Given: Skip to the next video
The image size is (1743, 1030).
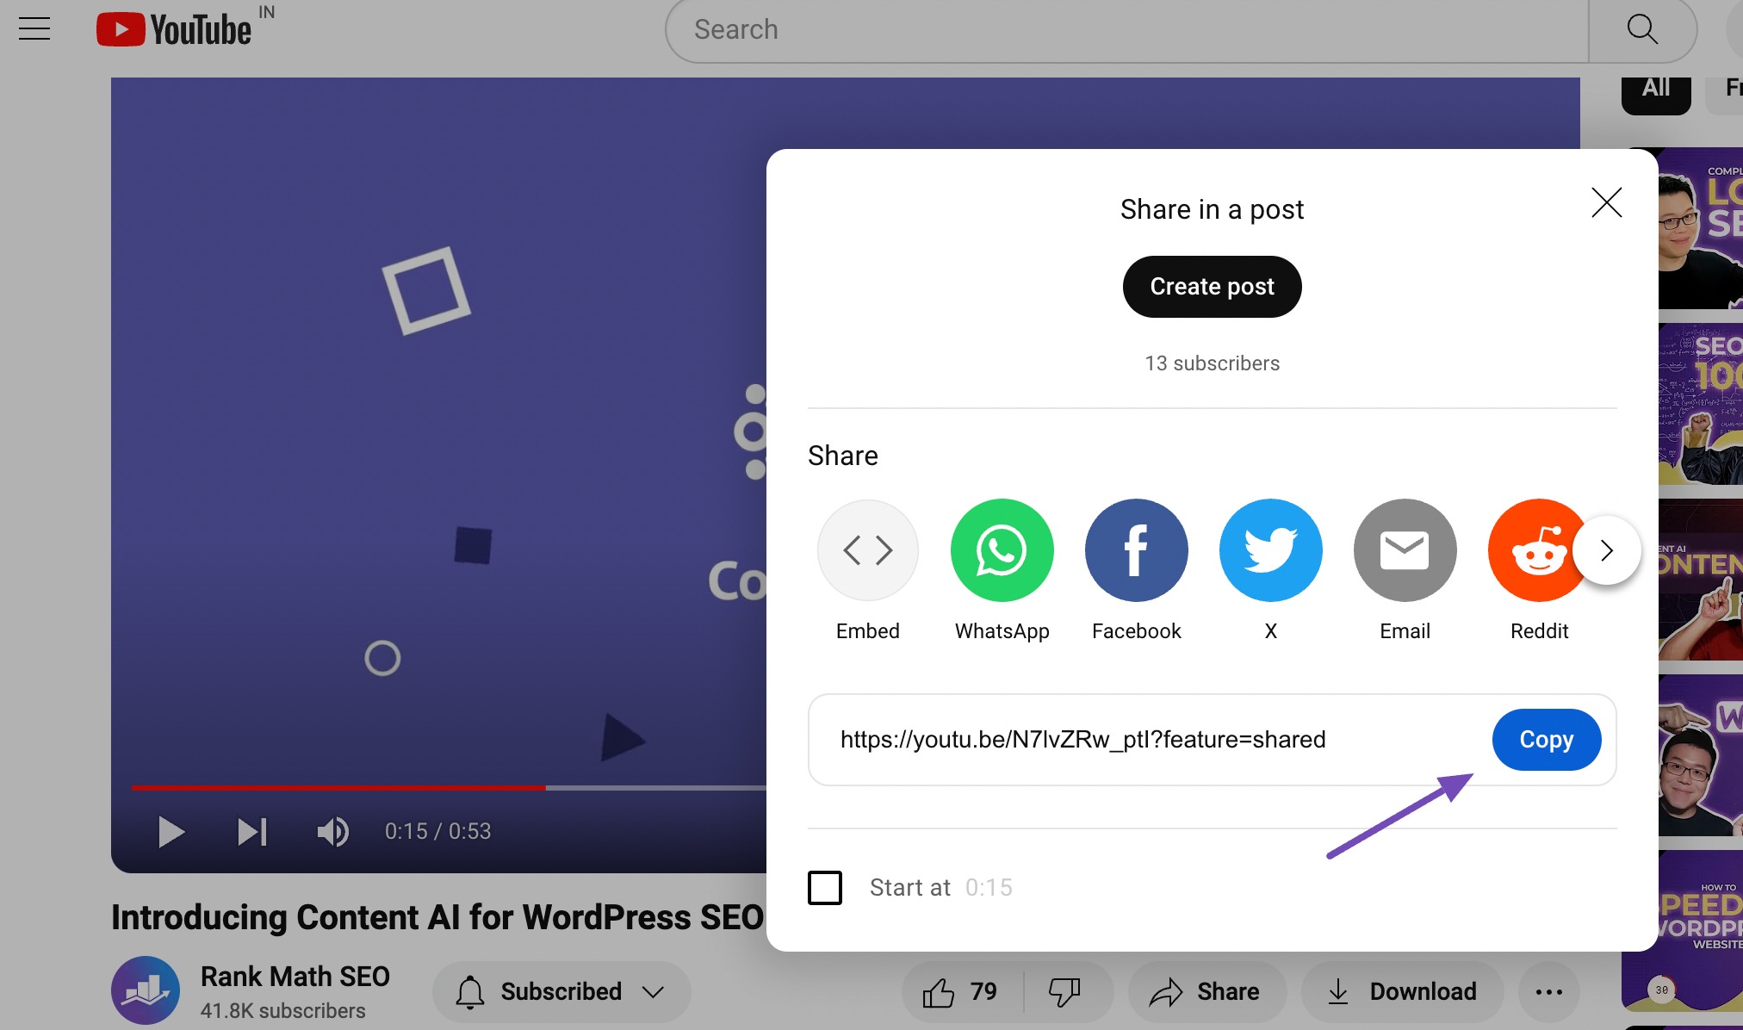Looking at the screenshot, I should pos(251,832).
